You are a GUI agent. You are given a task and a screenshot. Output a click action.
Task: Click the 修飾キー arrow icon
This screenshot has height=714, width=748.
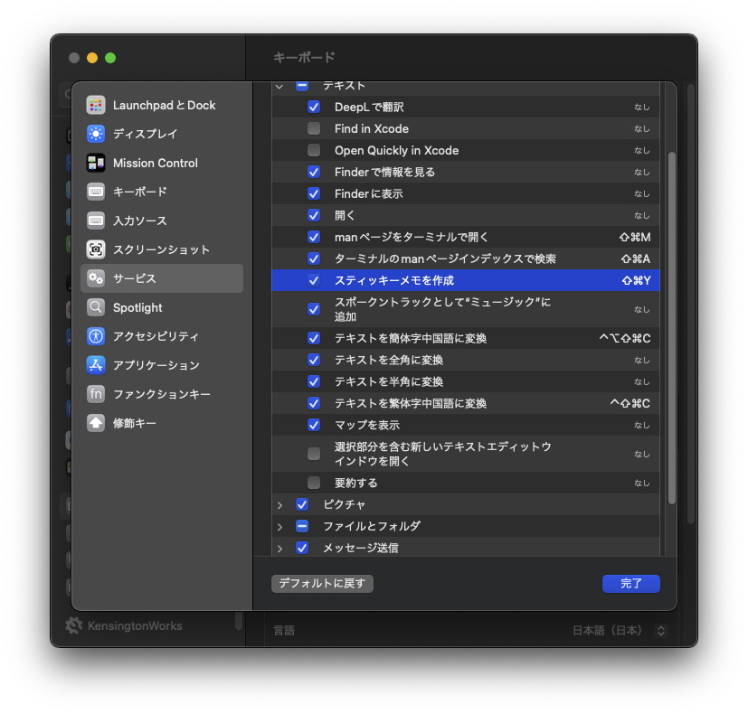point(96,423)
